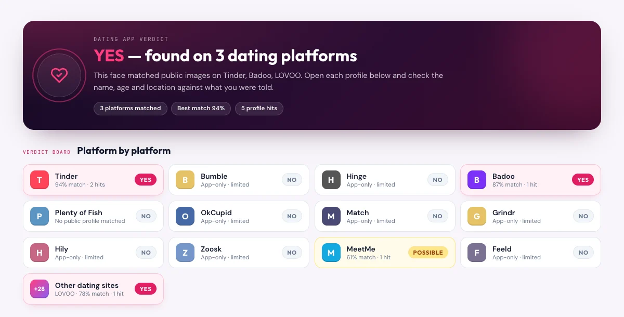Click the Hily H icon
Image resolution: width=624 pixels, height=317 pixels.
point(40,253)
